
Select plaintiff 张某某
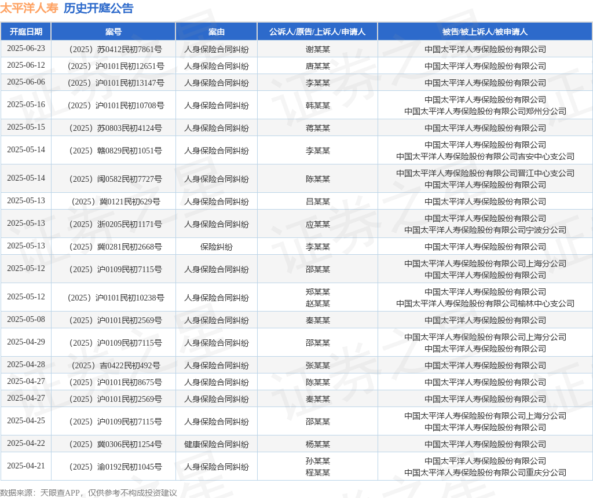click(318, 365)
